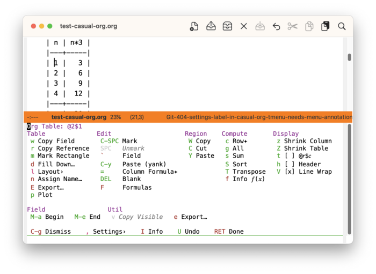Choose Copy Reference menu entry

60,149
